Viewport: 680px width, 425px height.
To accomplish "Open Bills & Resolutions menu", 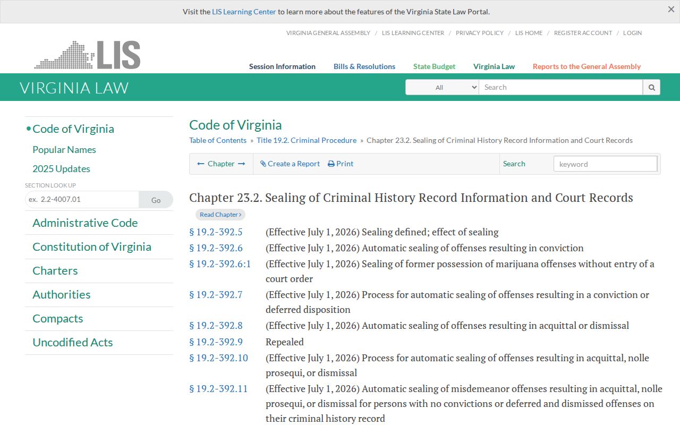I will point(364,66).
